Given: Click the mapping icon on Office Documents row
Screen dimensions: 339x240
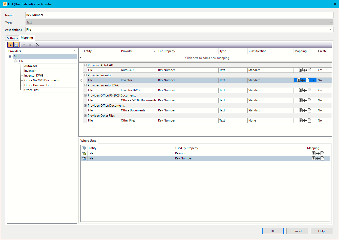Looking at the screenshot, I should pos(305,110).
